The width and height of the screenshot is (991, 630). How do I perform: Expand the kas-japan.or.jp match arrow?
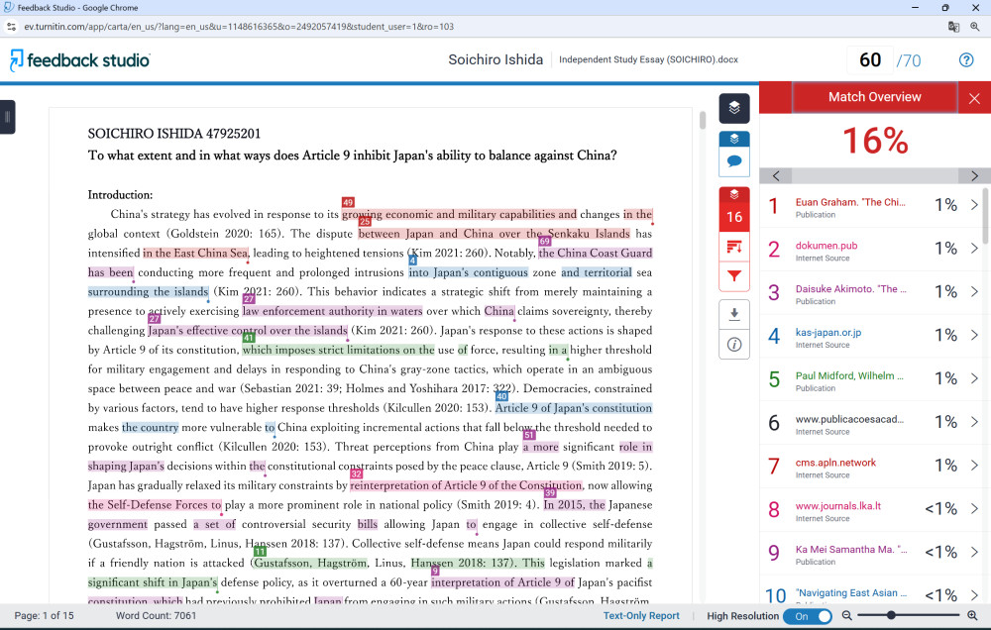tap(973, 335)
